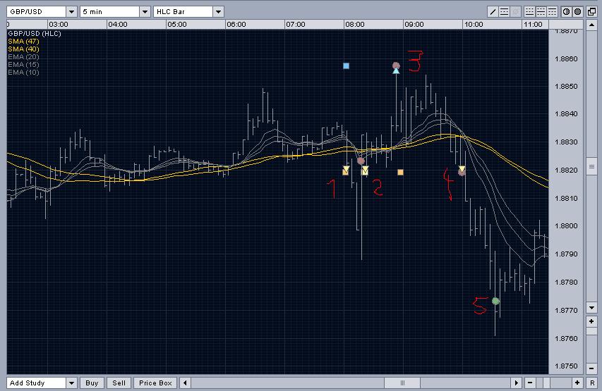Screen dimensions: 602x391
Task: Click the horizontal scrollbar thumb
Action: (x=402, y=383)
